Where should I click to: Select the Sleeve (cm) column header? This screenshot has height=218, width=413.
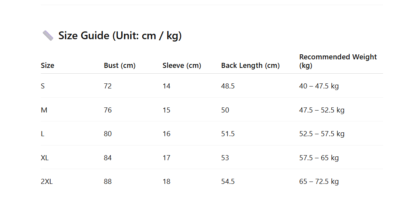pyautogui.click(x=182, y=66)
